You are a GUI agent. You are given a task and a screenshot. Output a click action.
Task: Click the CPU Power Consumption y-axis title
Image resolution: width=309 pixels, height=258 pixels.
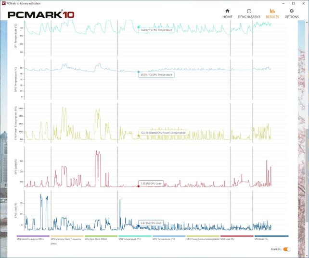pyautogui.click(x=15, y=123)
